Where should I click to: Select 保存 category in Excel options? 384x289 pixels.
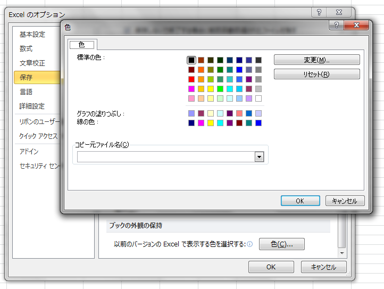pyautogui.click(x=37, y=78)
